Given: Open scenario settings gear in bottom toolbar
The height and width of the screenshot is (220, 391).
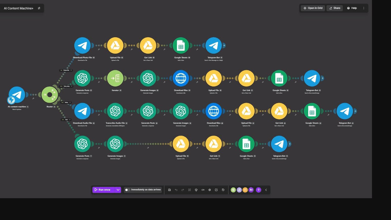Looking at the screenshot, I should coord(210,190).
